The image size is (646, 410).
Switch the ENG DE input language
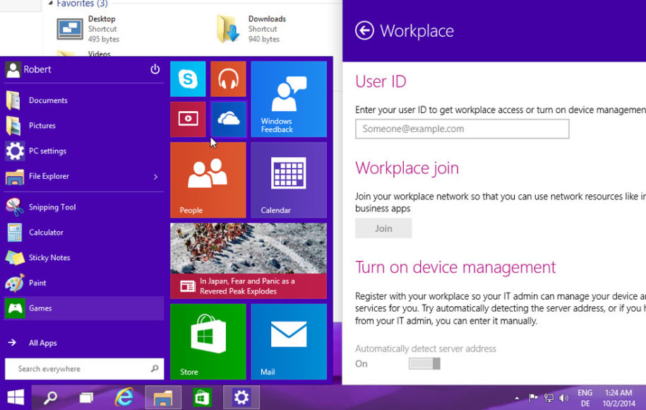[585, 398]
